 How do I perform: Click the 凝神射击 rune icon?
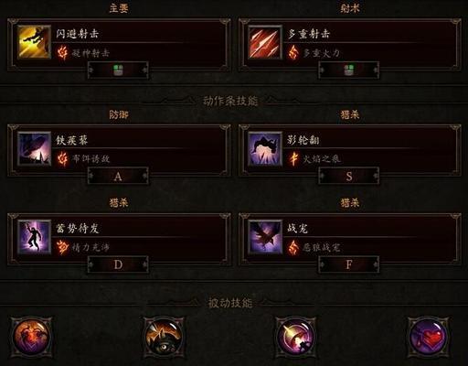click(x=62, y=52)
